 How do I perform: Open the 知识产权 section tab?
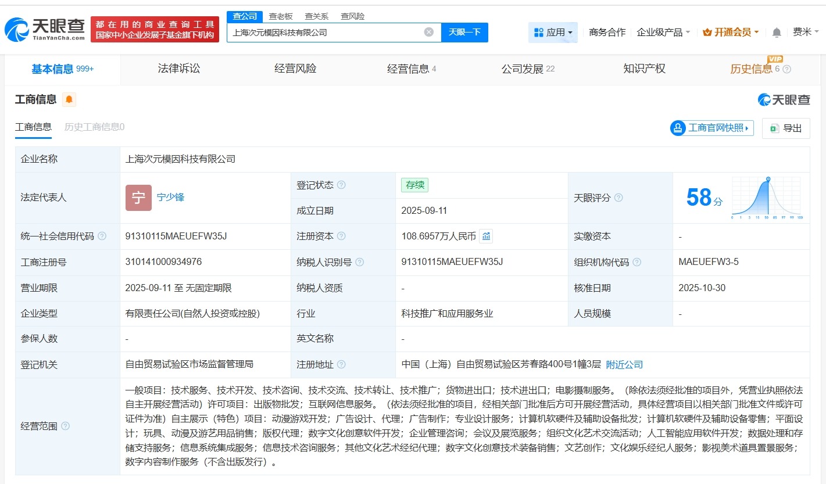click(644, 68)
